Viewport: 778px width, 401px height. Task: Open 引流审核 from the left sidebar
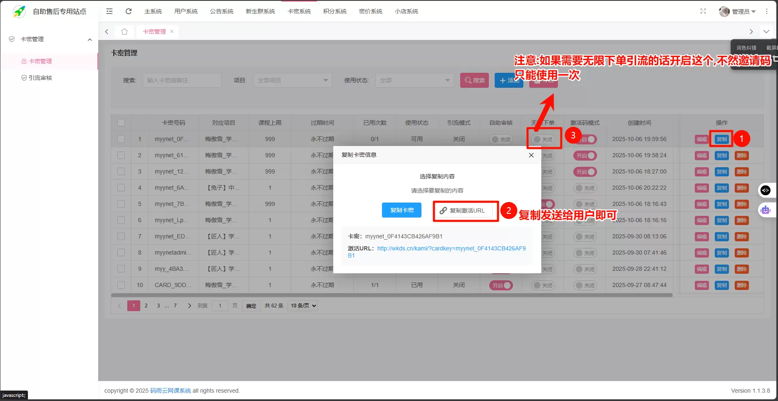41,77
